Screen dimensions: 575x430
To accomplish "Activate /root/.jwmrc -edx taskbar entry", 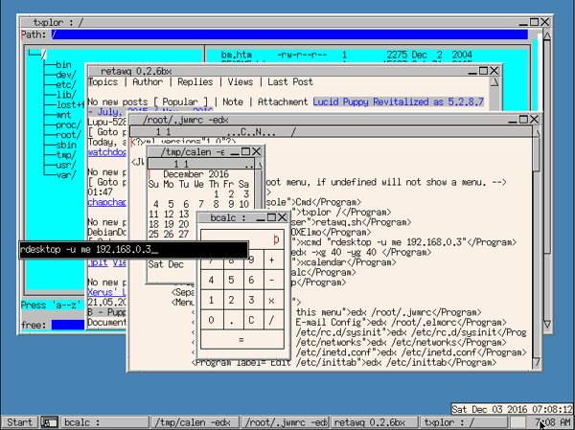I will coord(285,422).
